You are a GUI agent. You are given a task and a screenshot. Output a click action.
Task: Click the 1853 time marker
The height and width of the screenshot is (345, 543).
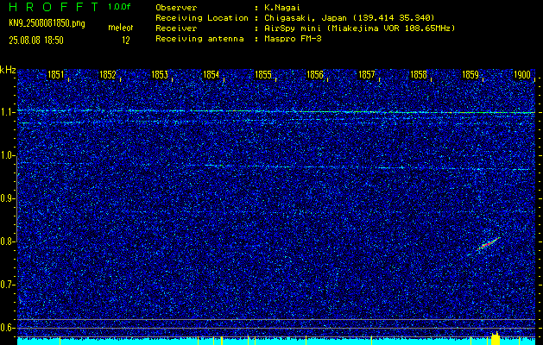[160, 74]
